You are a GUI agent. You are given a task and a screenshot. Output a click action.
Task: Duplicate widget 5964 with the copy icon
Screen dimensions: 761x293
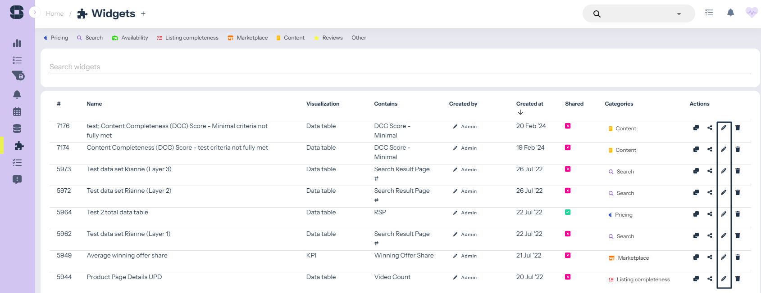tap(696, 214)
